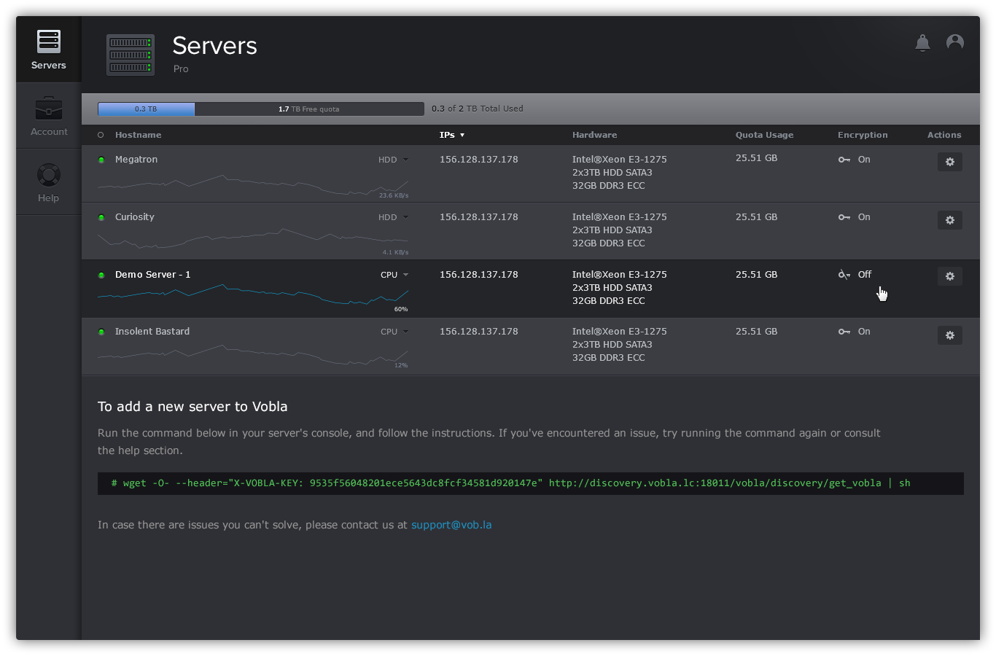This screenshot has width=996, height=656.
Task: Click the gear icon for Megatron
Action: (949, 162)
